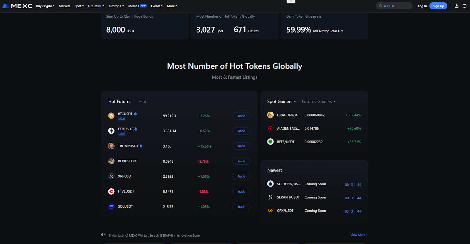Click the Bitcoin coin icon for BTCUSDT
This screenshot has width=470, height=244.
111,116
